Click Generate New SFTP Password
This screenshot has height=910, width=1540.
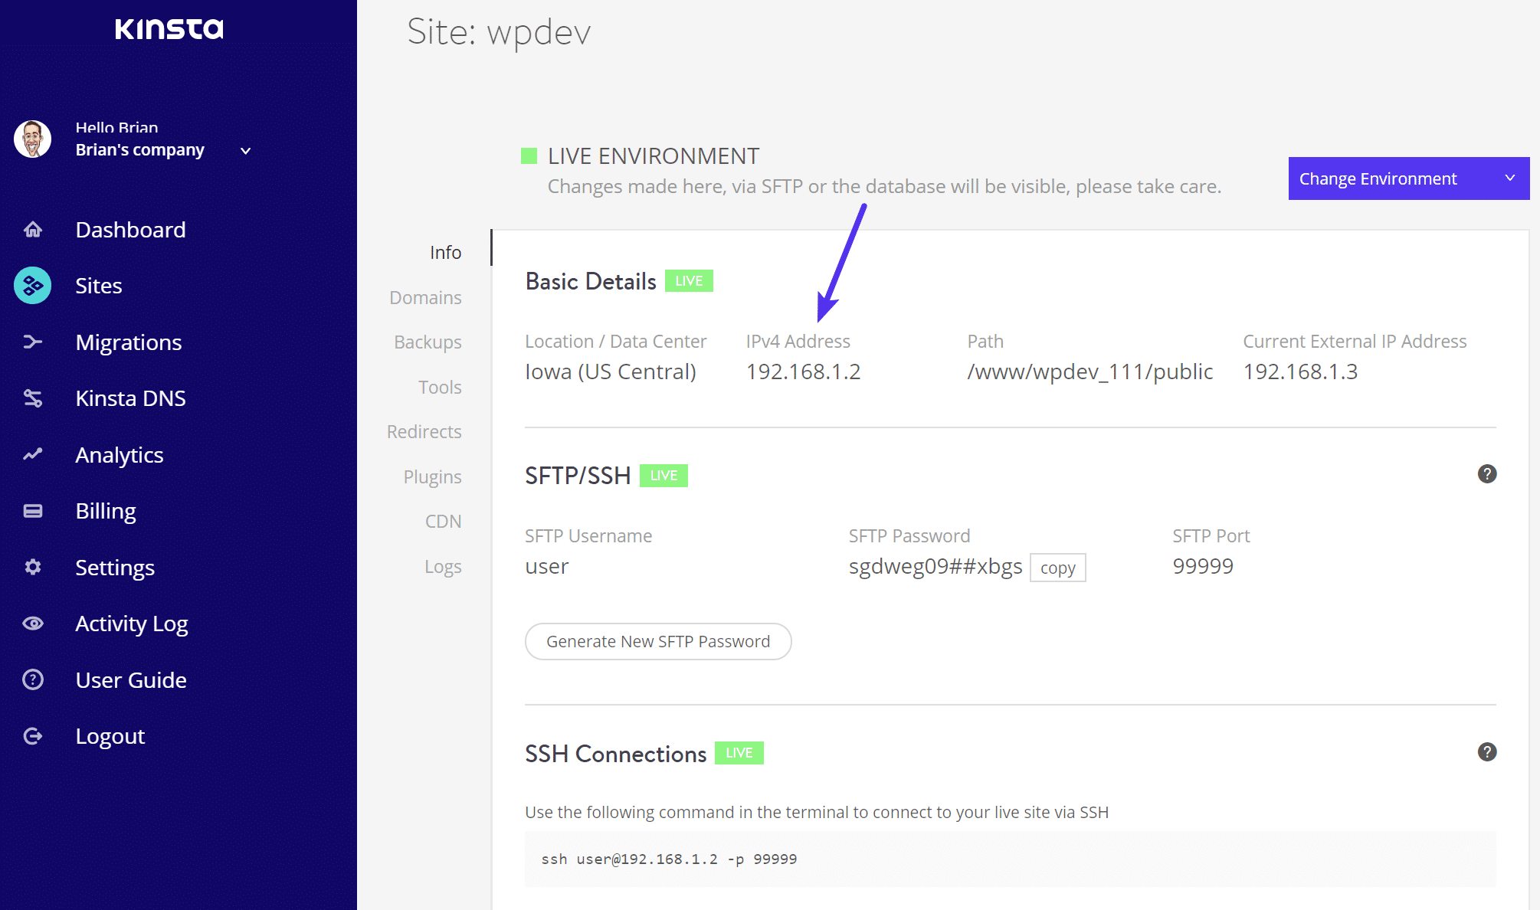pyautogui.click(x=657, y=641)
